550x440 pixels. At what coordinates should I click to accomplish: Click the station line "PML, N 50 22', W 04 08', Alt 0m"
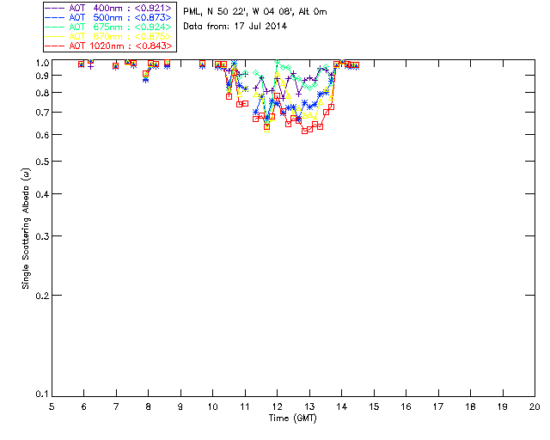coord(255,12)
